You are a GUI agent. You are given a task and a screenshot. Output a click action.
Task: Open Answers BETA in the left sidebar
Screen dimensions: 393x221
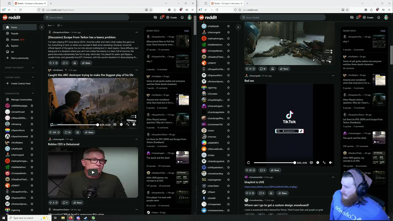20,40
